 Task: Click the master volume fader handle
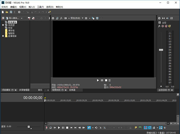pyautogui.click(x=161, y=50)
